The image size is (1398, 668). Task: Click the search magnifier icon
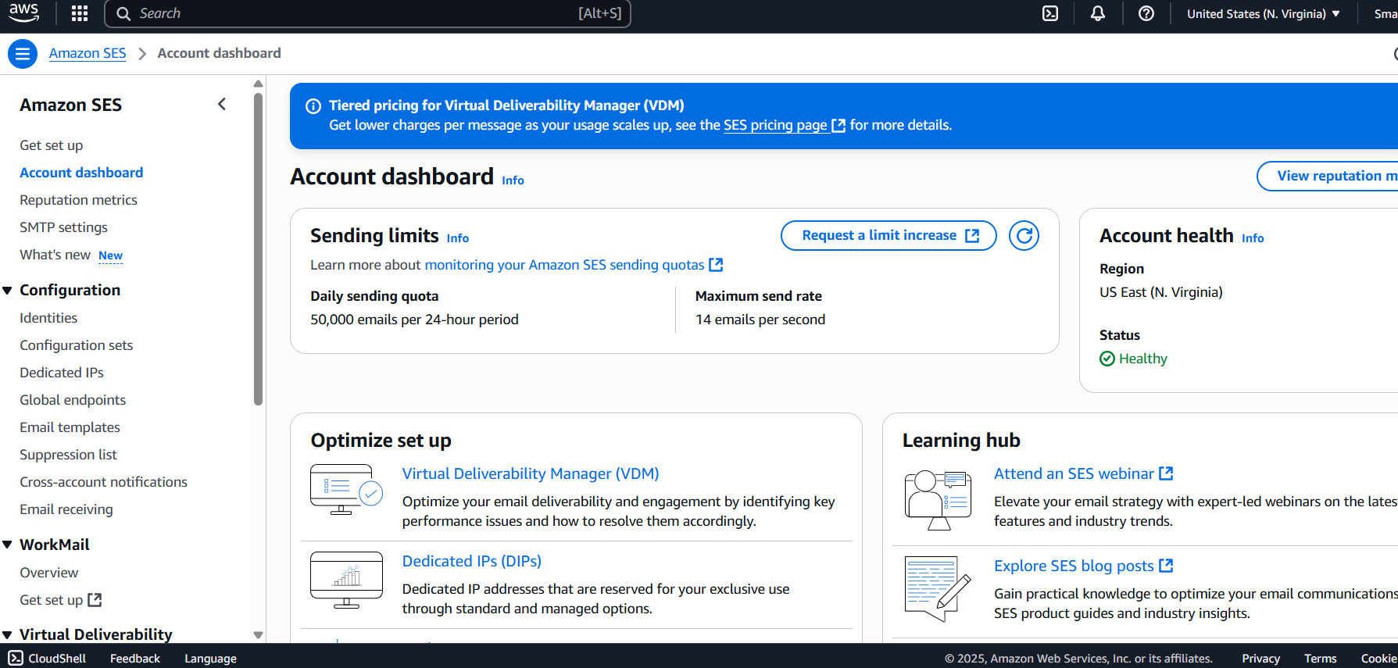click(x=123, y=13)
